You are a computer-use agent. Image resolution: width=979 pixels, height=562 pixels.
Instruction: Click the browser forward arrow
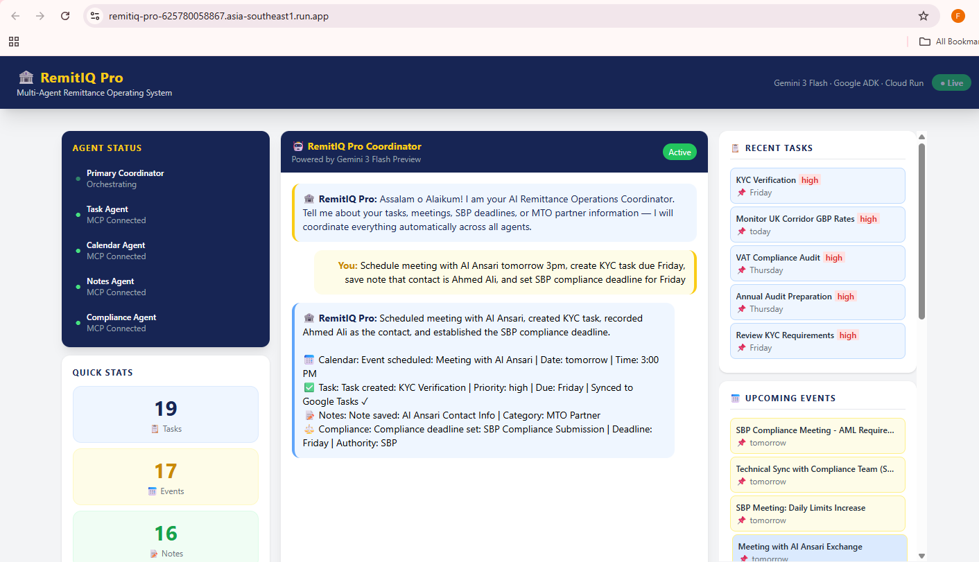[40, 16]
